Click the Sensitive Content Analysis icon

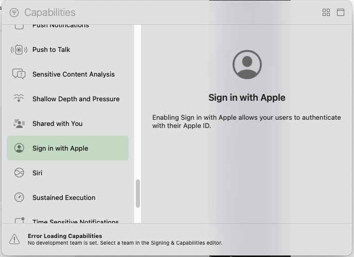19,74
